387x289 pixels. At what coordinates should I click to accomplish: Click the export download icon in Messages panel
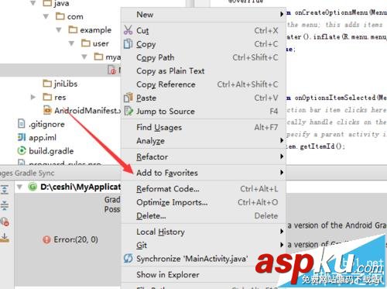click(5, 237)
